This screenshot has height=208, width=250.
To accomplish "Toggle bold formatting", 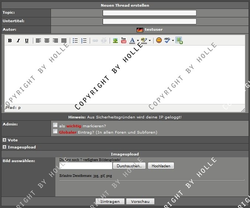I will (10, 41).
